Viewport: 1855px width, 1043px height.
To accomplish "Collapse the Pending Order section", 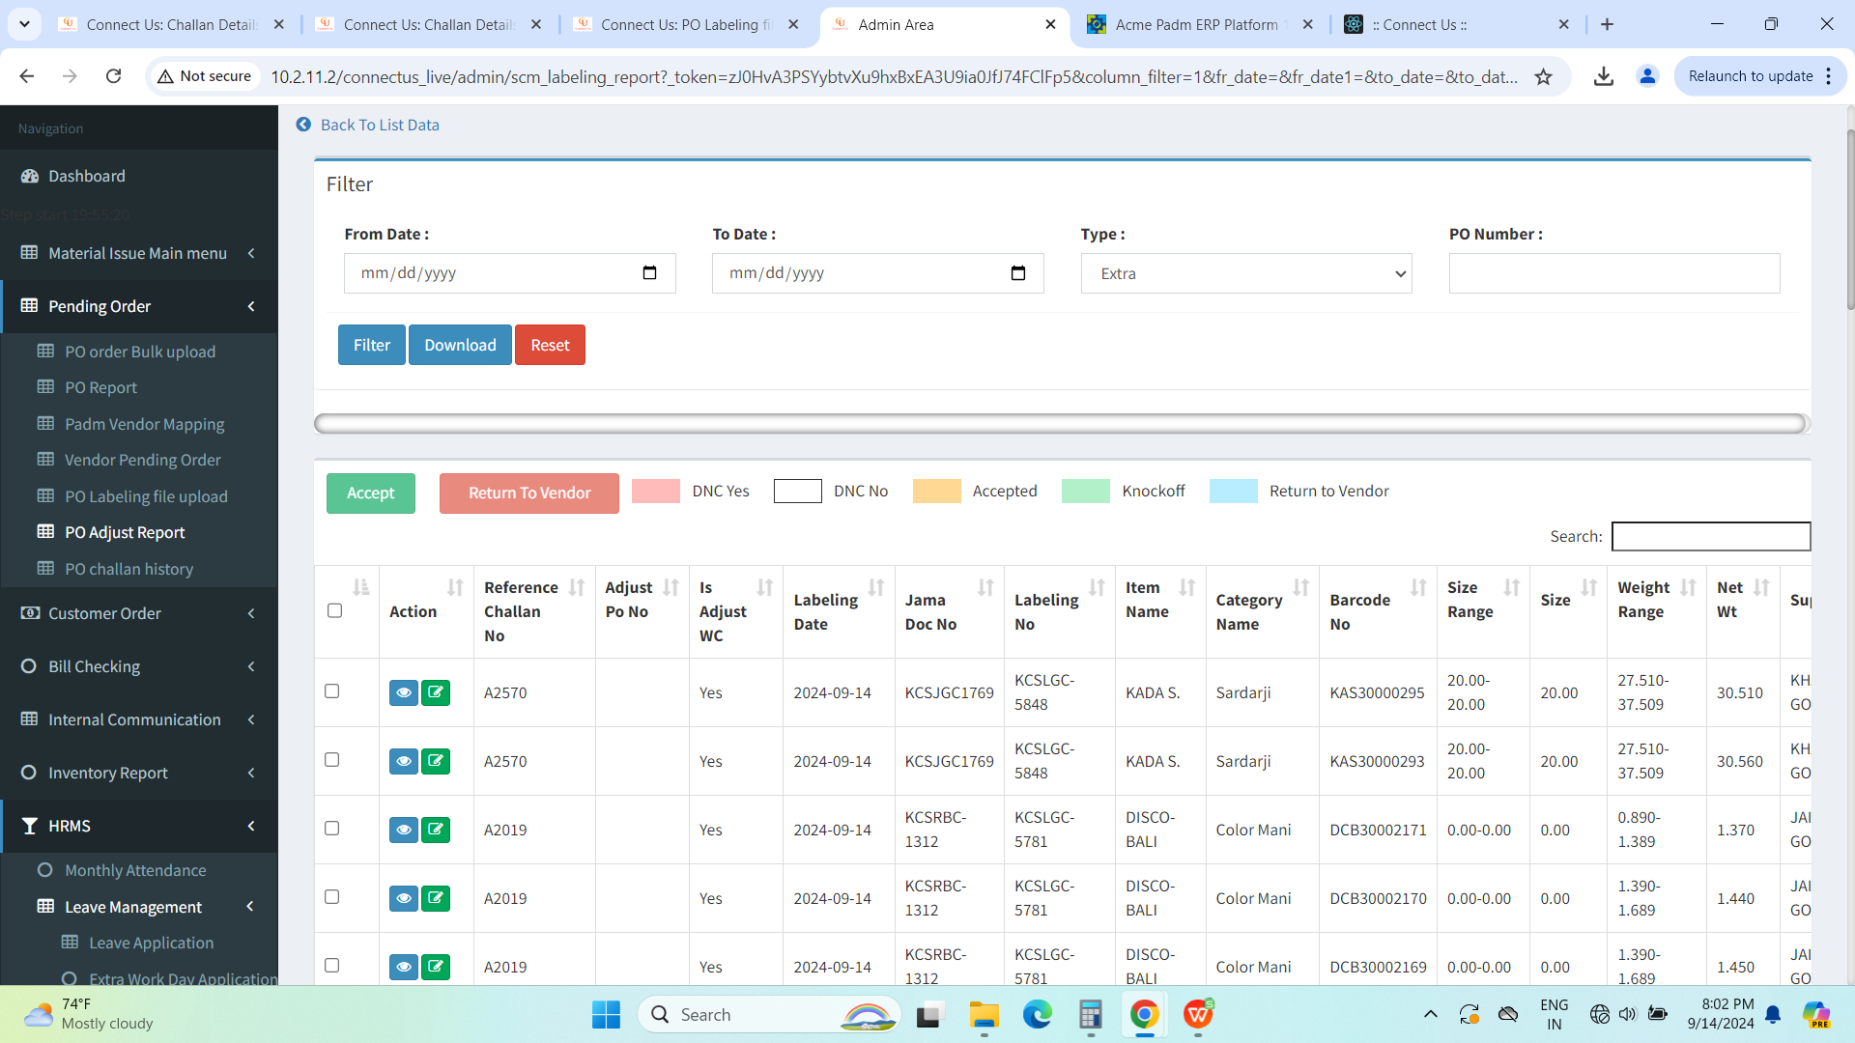I will tap(139, 306).
